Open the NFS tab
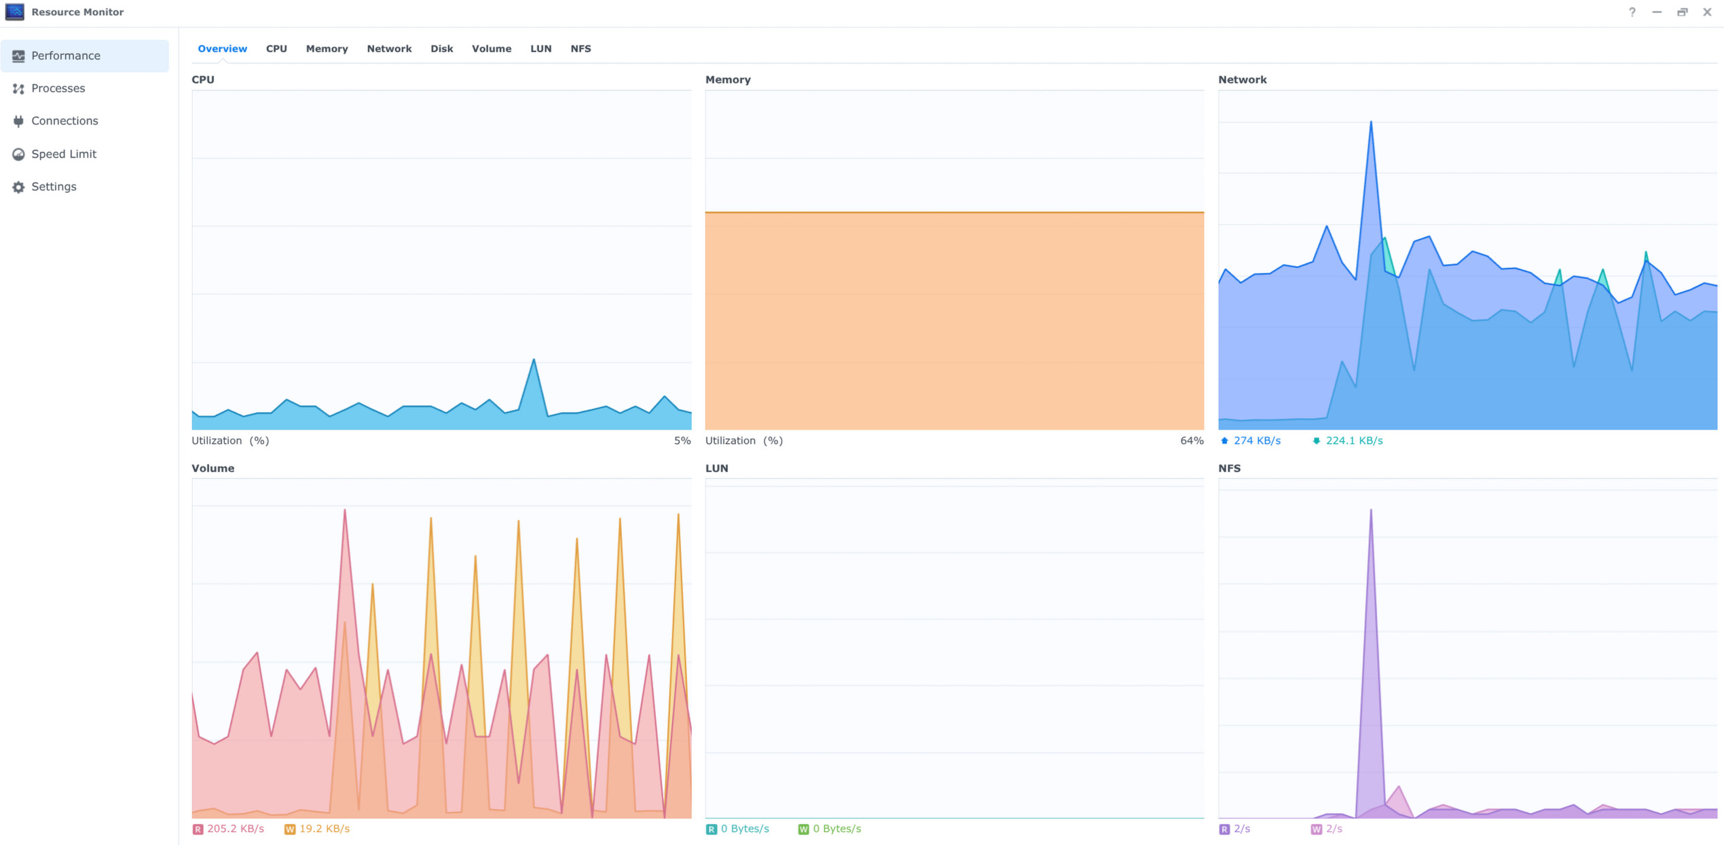 click(581, 49)
